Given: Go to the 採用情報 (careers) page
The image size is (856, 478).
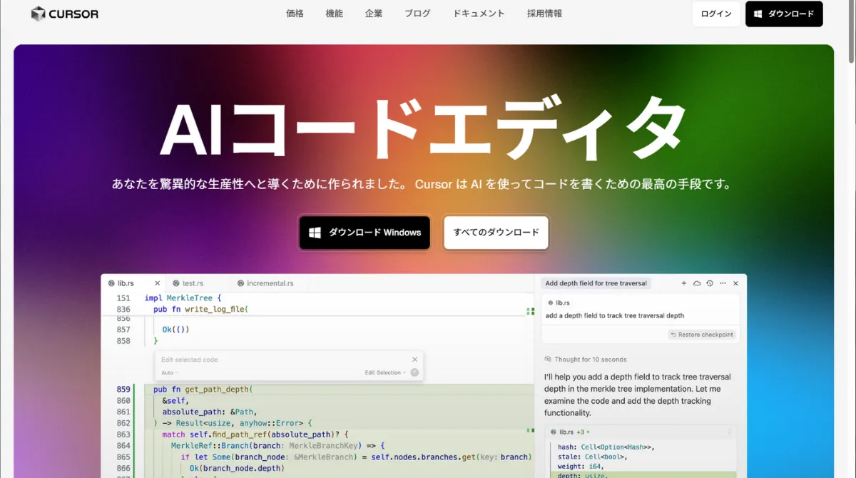Looking at the screenshot, I should click(x=544, y=14).
